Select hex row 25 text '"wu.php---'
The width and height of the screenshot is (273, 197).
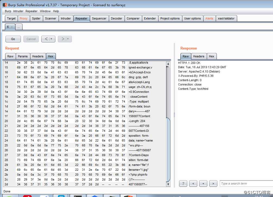(x=136, y=146)
